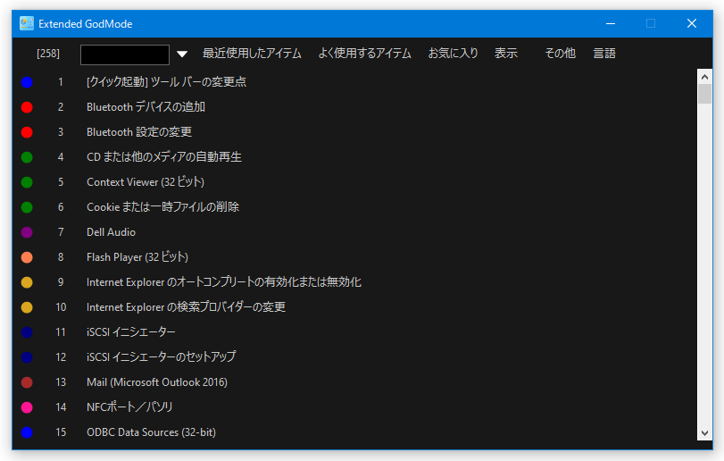Click the pink dot beside NFCポート／パソリ

27,407
